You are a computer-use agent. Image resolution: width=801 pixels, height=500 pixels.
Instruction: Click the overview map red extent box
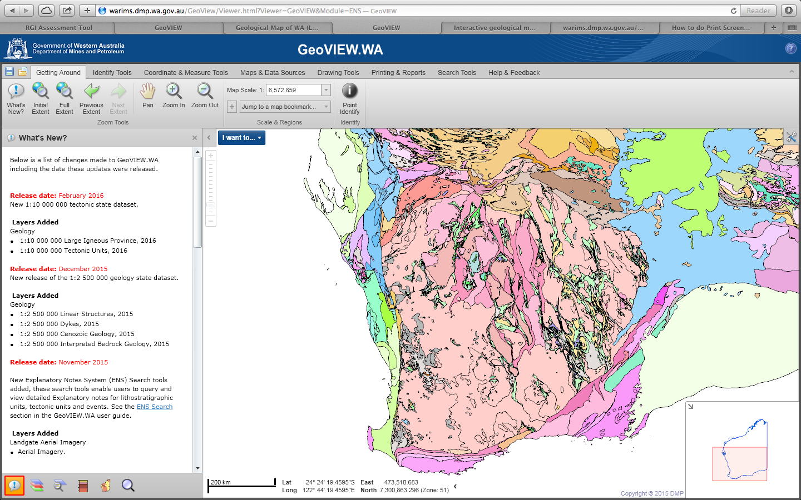pos(740,463)
